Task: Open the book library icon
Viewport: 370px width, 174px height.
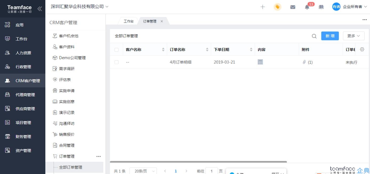Action: [321, 7]
